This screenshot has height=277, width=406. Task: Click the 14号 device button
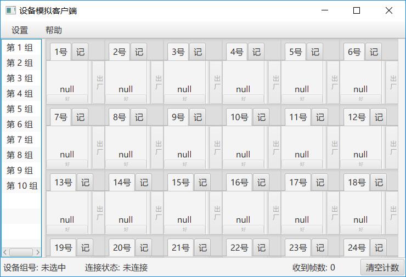coord(122,182)
